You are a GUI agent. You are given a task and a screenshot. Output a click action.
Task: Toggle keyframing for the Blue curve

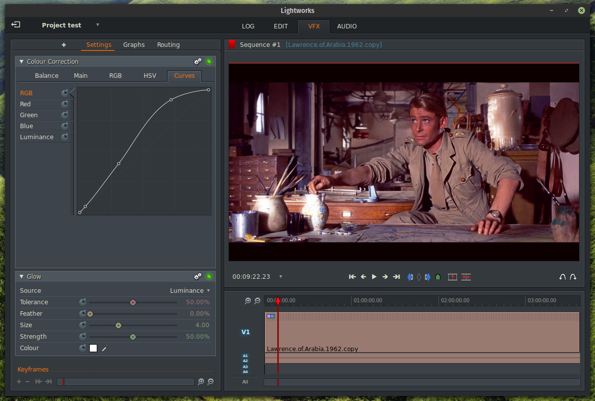(65, 126)
